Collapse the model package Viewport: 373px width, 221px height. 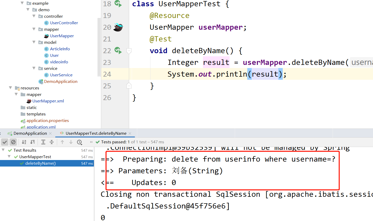click(34, 42)
